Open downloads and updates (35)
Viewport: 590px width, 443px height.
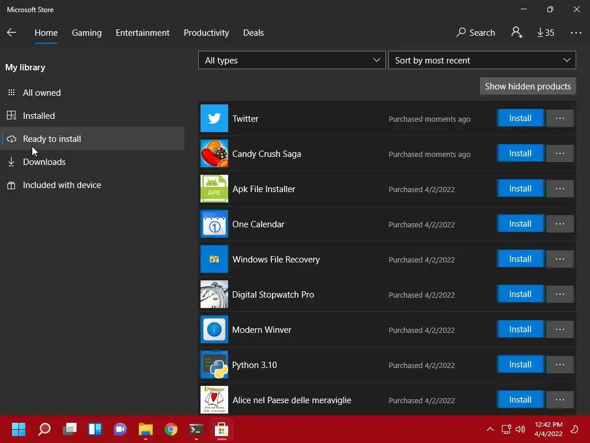[545, 33]
